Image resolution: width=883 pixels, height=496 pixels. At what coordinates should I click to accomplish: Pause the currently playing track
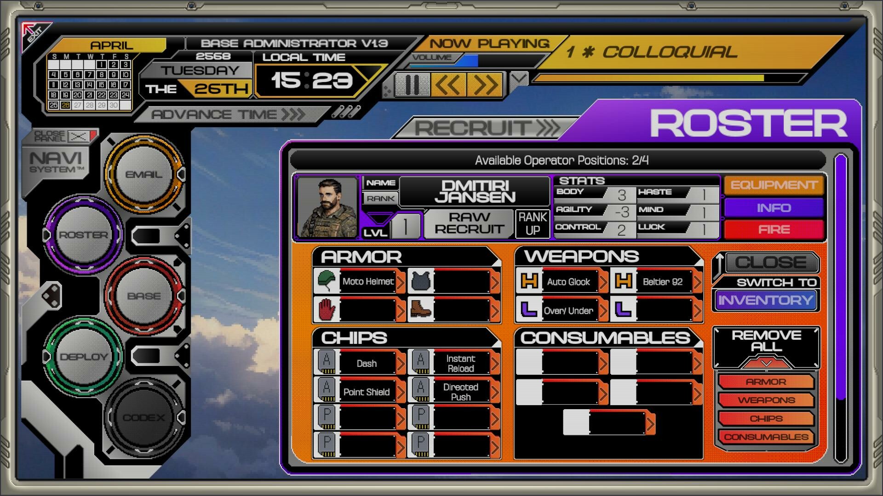click(x=413, y=84)
